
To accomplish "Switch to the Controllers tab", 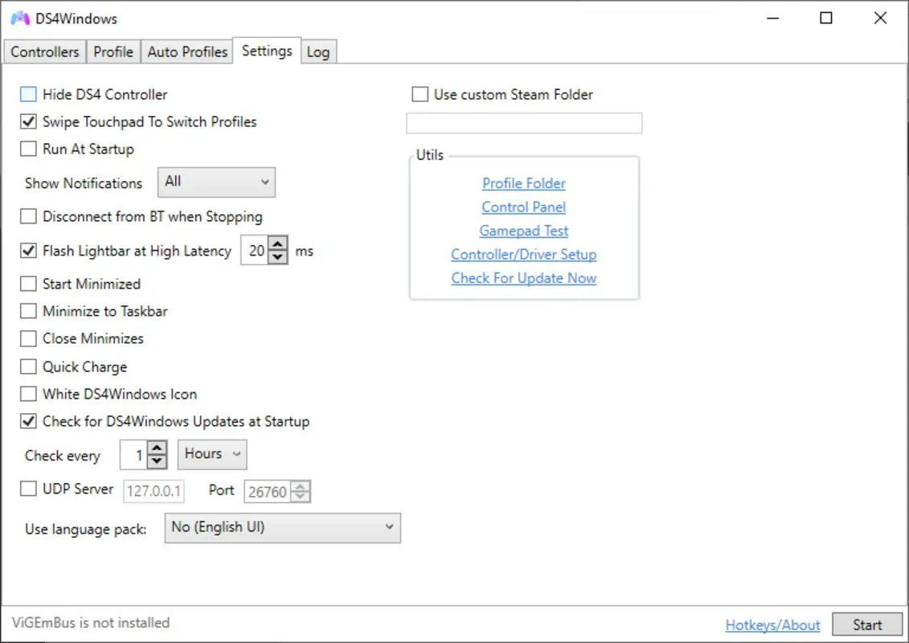I will tap(44, 51).
